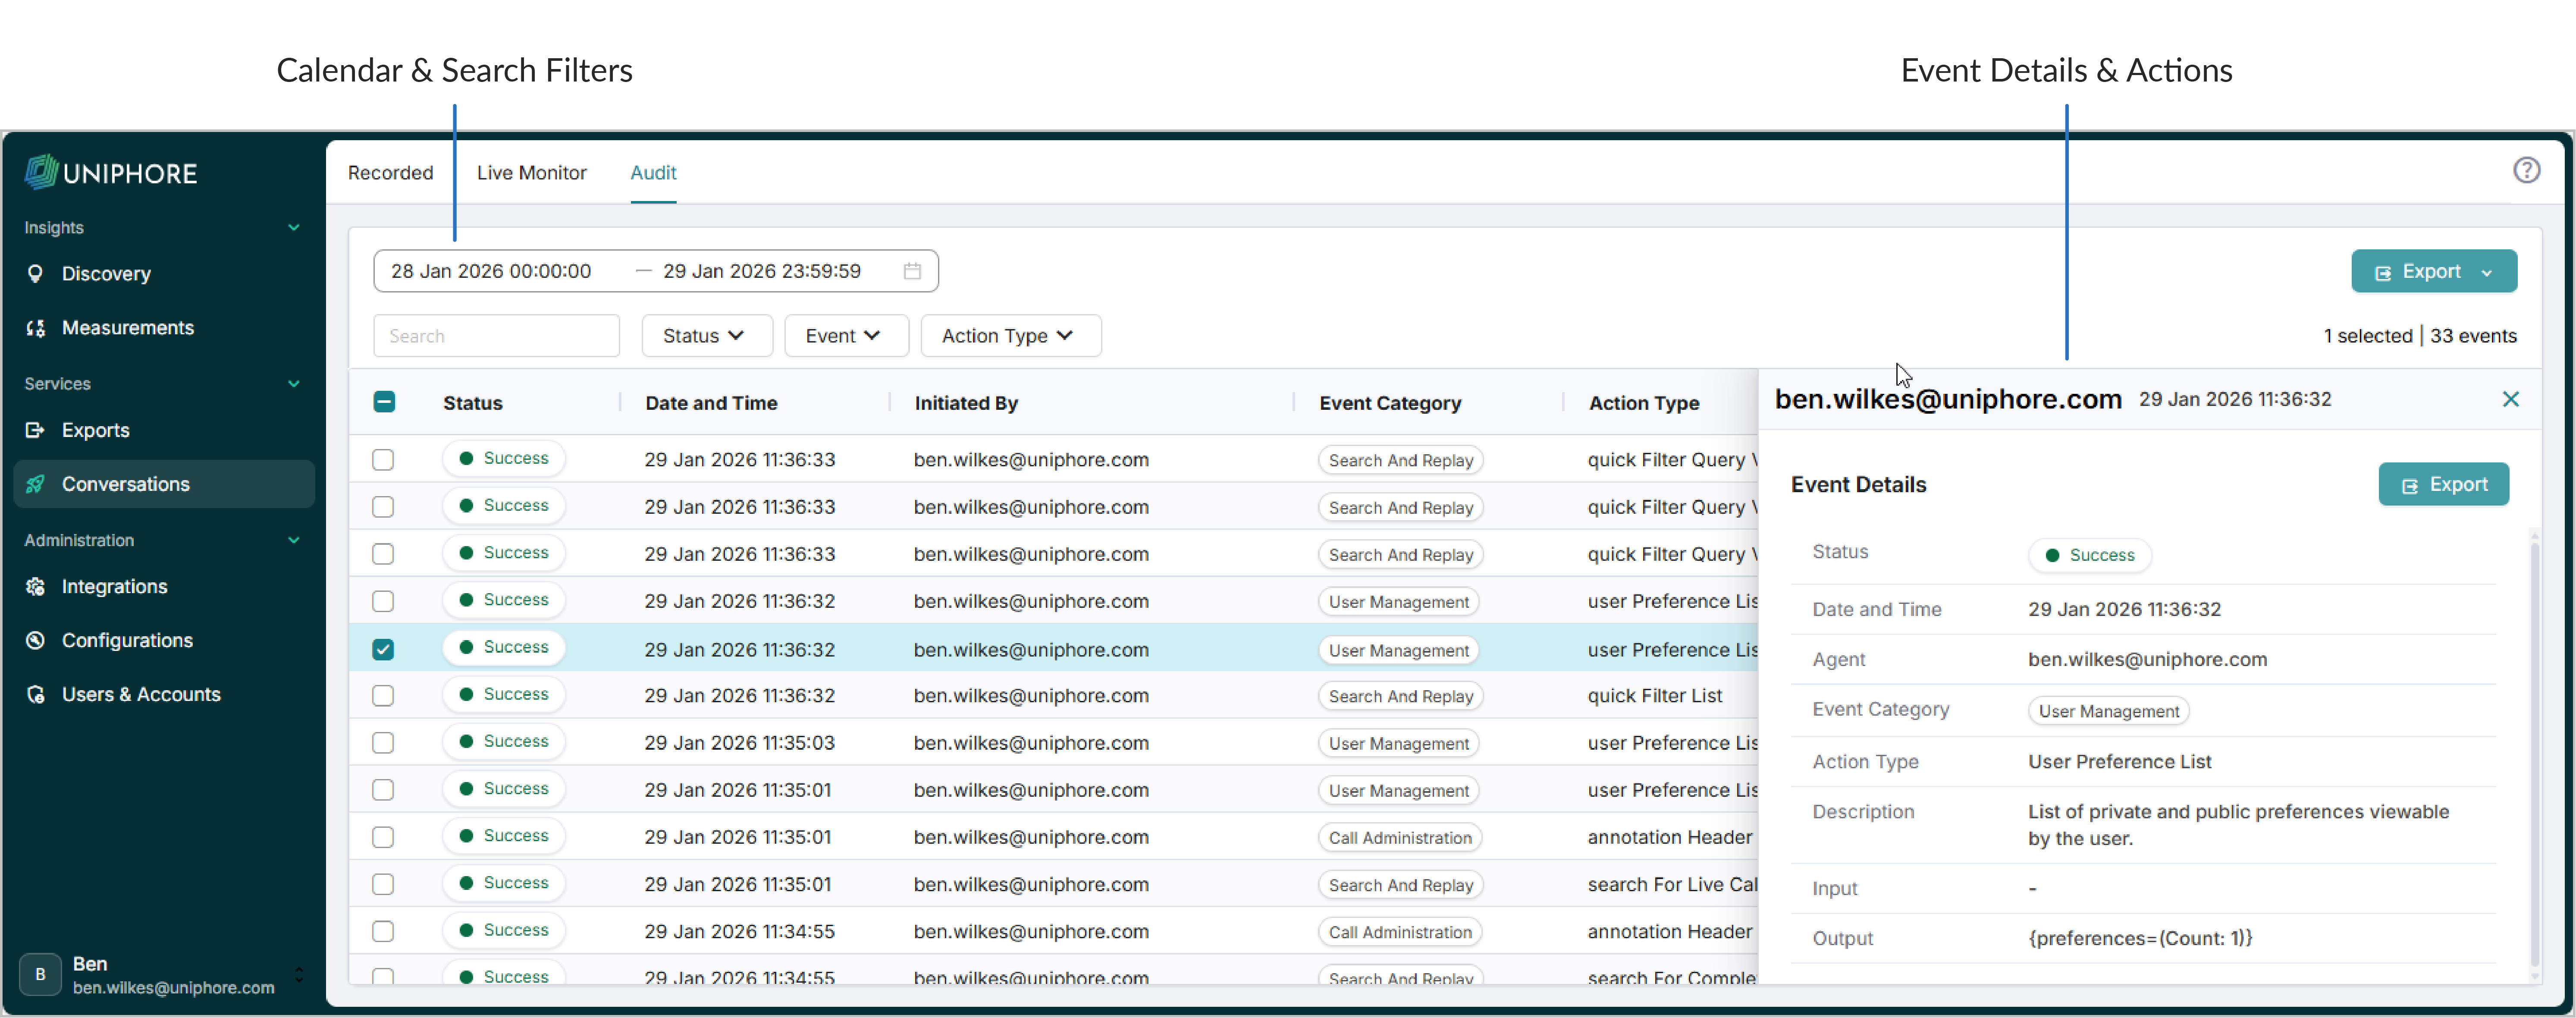The width and height of the screenshot is (2576, 1018).
Task: Expand the Ben user account menu
Action: point(298,974)
